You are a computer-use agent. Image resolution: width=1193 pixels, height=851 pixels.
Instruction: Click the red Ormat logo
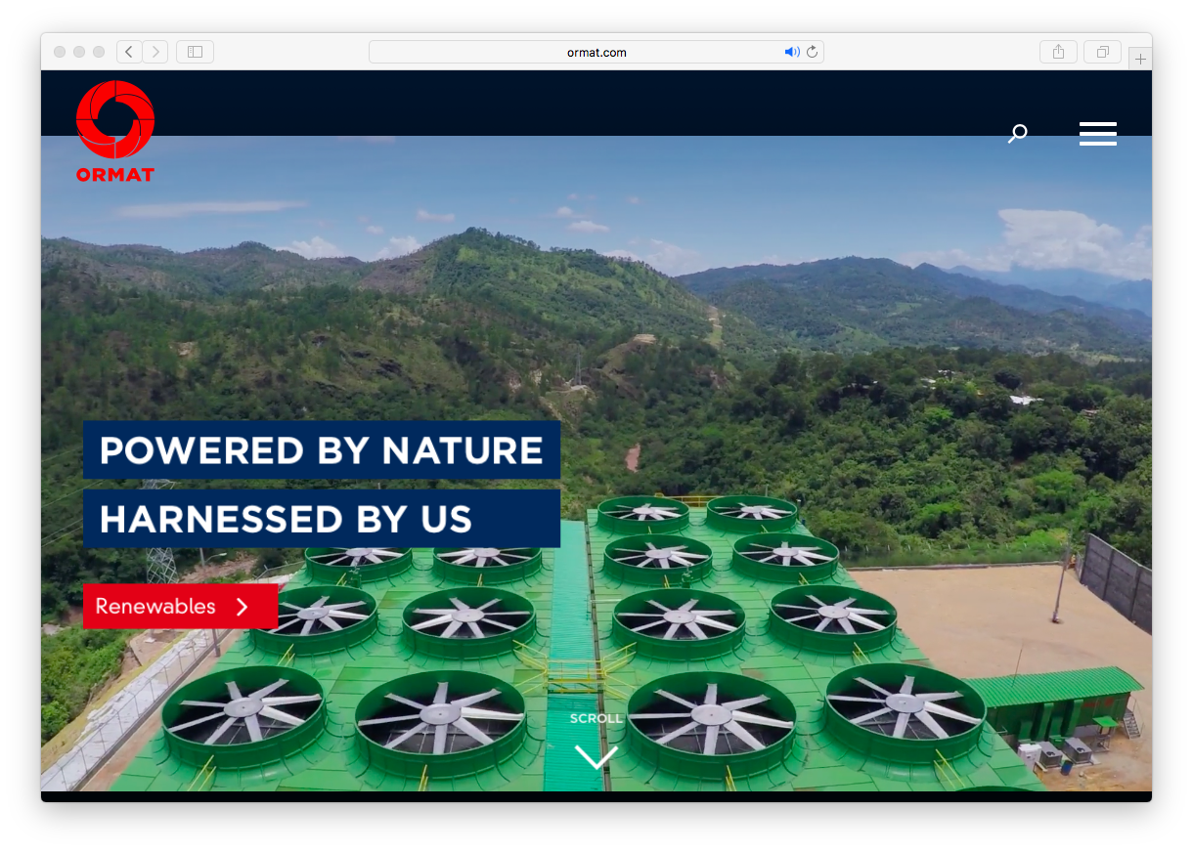[115, 131]
